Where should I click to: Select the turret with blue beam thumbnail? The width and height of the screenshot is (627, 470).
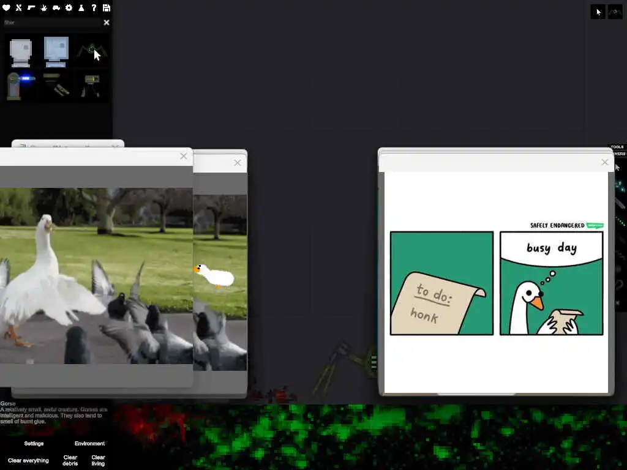pos(20,86)
